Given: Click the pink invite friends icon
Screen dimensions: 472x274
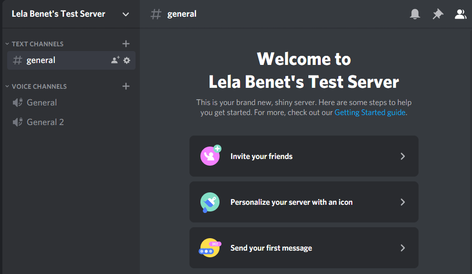Looking at the screenshot, I should click(x=210, y=156).
